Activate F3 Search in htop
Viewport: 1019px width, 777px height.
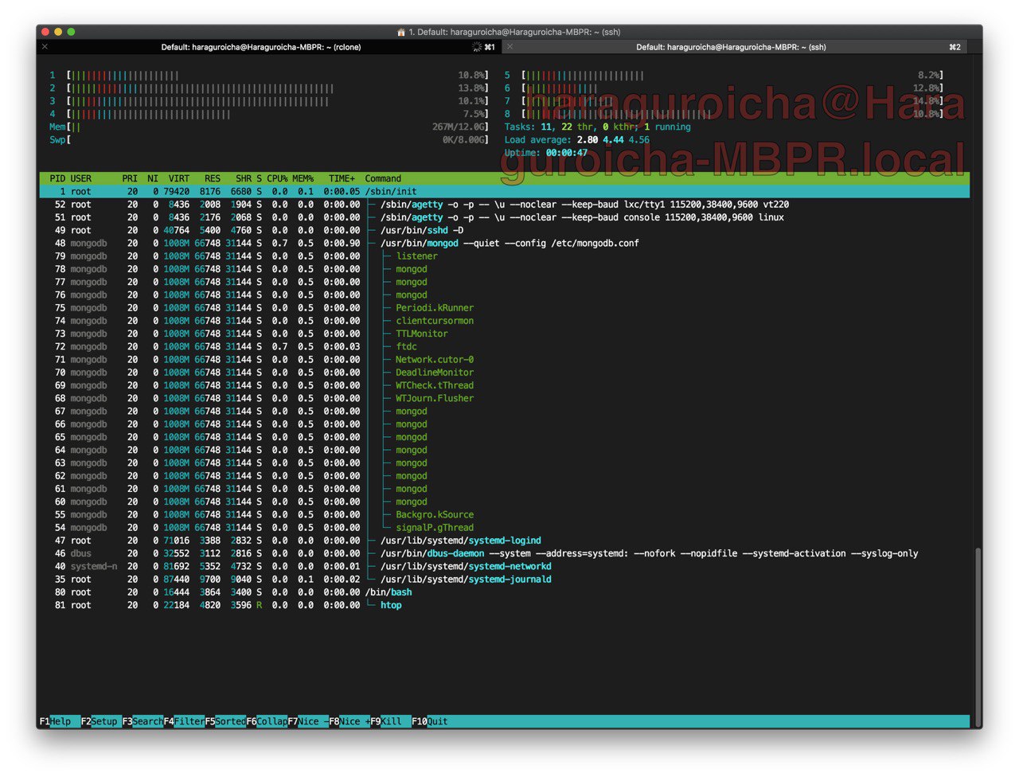click(143, 721)
